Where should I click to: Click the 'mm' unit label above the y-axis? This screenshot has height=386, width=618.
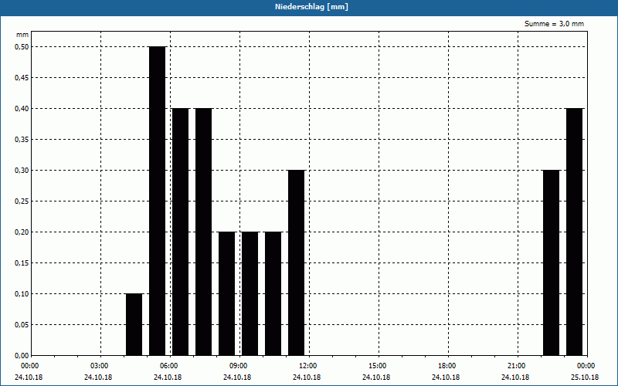tap(22, 35)
